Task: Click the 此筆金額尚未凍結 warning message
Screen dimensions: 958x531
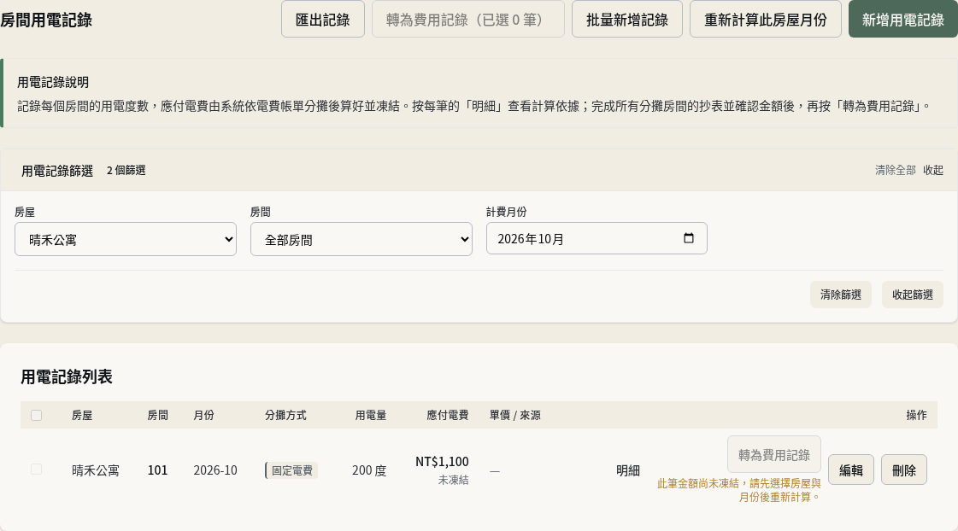Action: (738, 490)
